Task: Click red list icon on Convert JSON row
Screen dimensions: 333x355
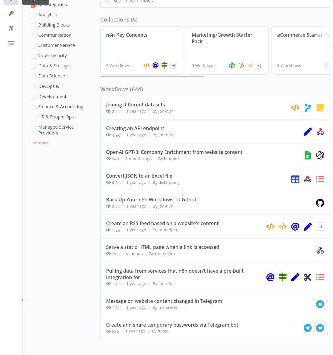Action: tap(320, 179)
